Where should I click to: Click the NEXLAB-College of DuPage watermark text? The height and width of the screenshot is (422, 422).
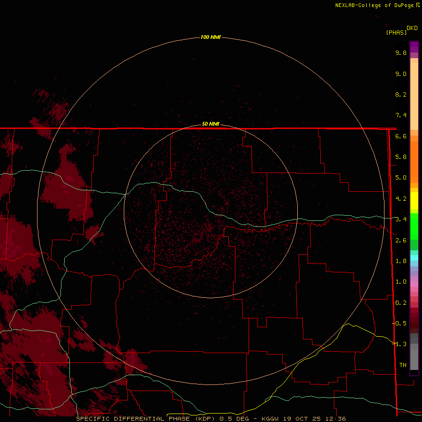374,5
